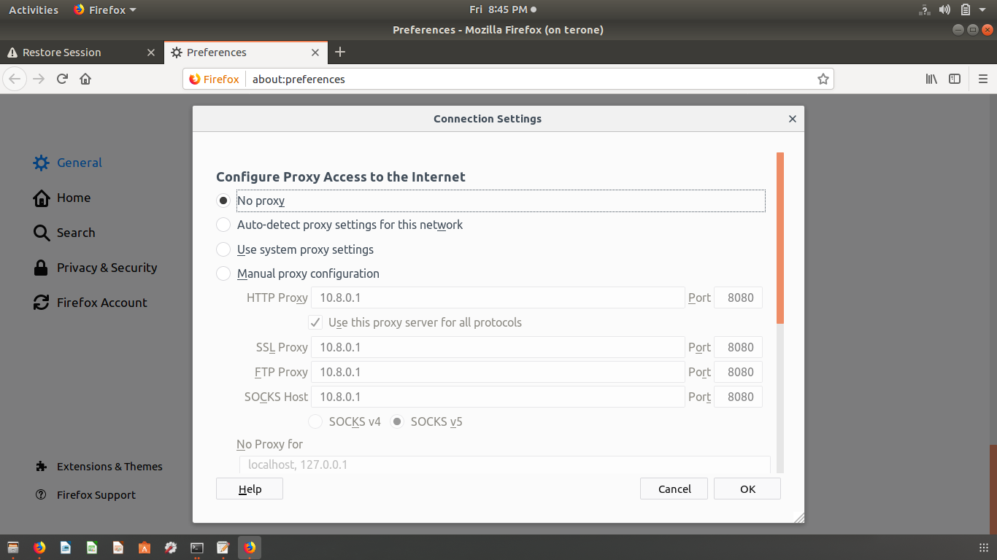This screenshot has width=997, height=560.
Task: Choose the SOCKS v5 radio option
Action: pos(397,421)
